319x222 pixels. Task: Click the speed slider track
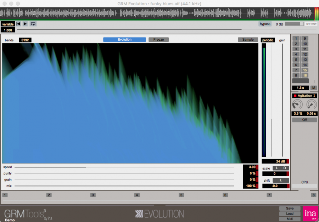124,167
